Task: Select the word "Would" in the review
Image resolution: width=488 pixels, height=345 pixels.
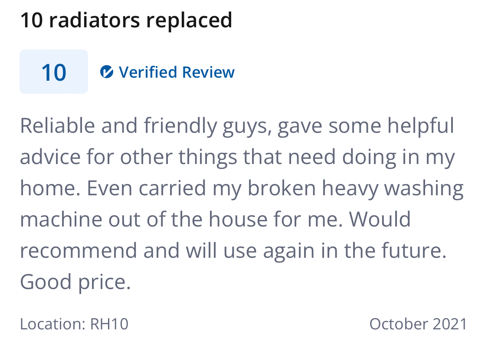Action: click(x=380, y=219)
